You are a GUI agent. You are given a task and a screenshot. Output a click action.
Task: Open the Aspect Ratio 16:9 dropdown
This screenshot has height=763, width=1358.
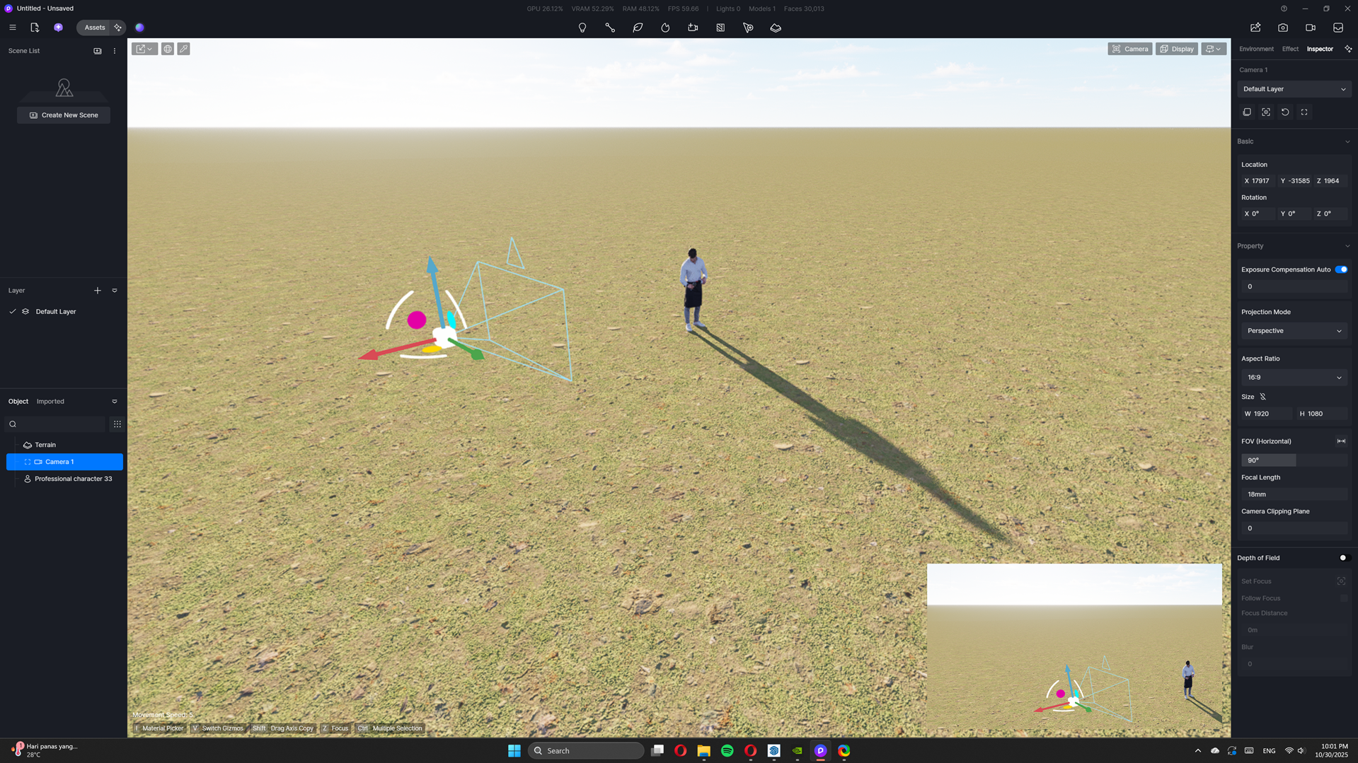coord(1294,378)
